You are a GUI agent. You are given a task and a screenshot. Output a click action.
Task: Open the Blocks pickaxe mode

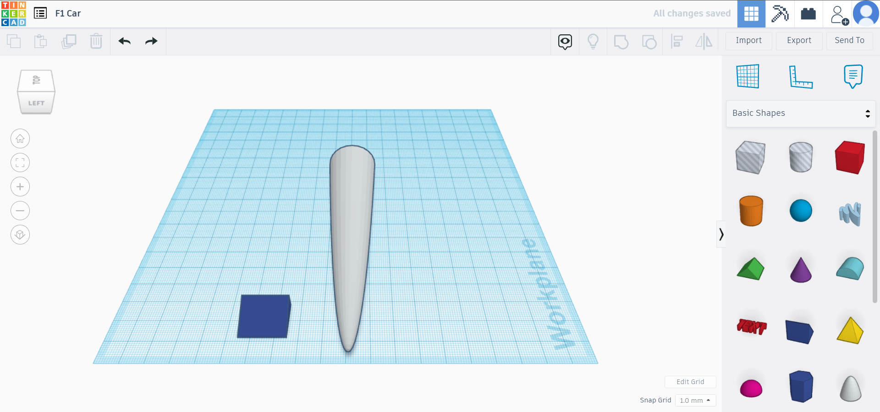click(780, 14)
